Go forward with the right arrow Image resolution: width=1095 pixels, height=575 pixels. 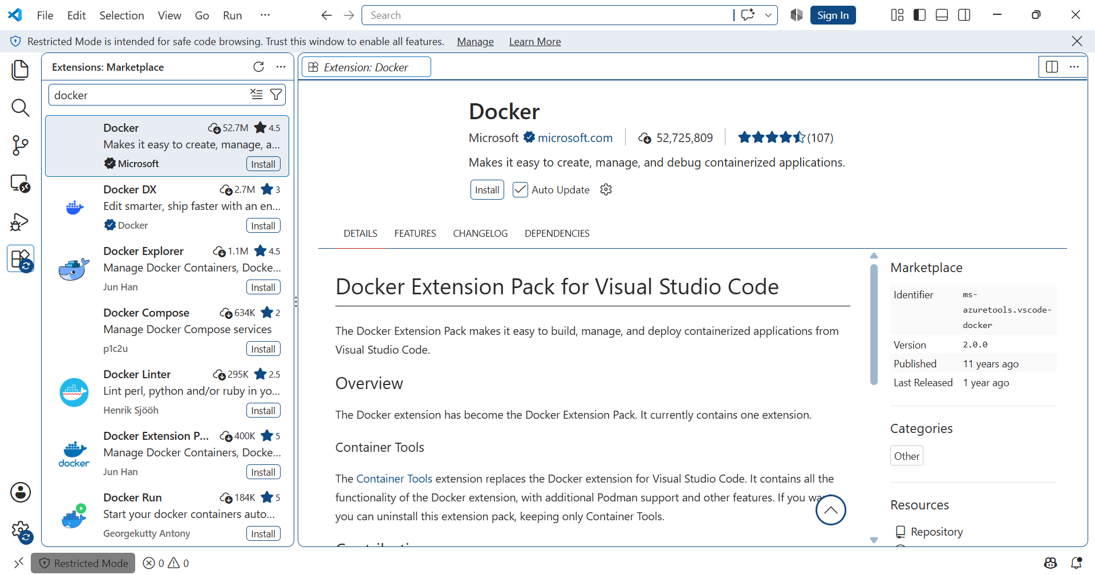349,15
